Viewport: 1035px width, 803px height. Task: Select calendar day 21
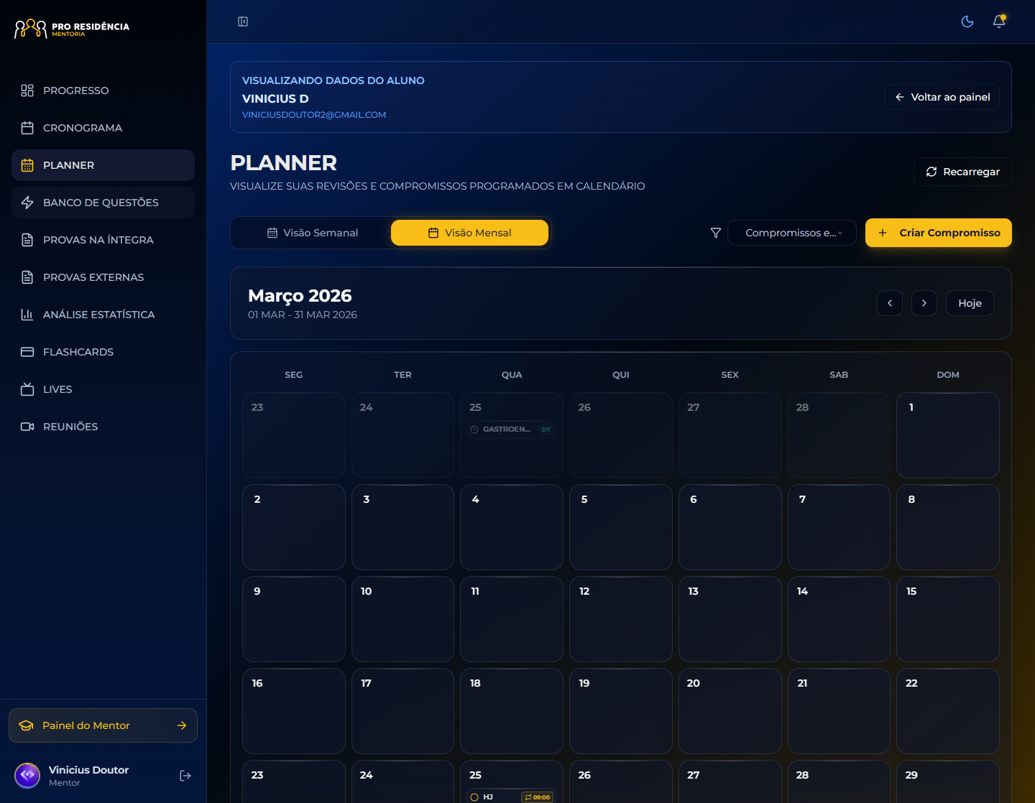point(839,711)
